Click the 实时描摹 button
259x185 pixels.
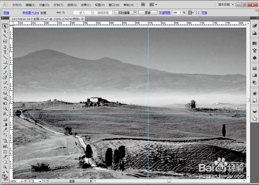point(124,13)
